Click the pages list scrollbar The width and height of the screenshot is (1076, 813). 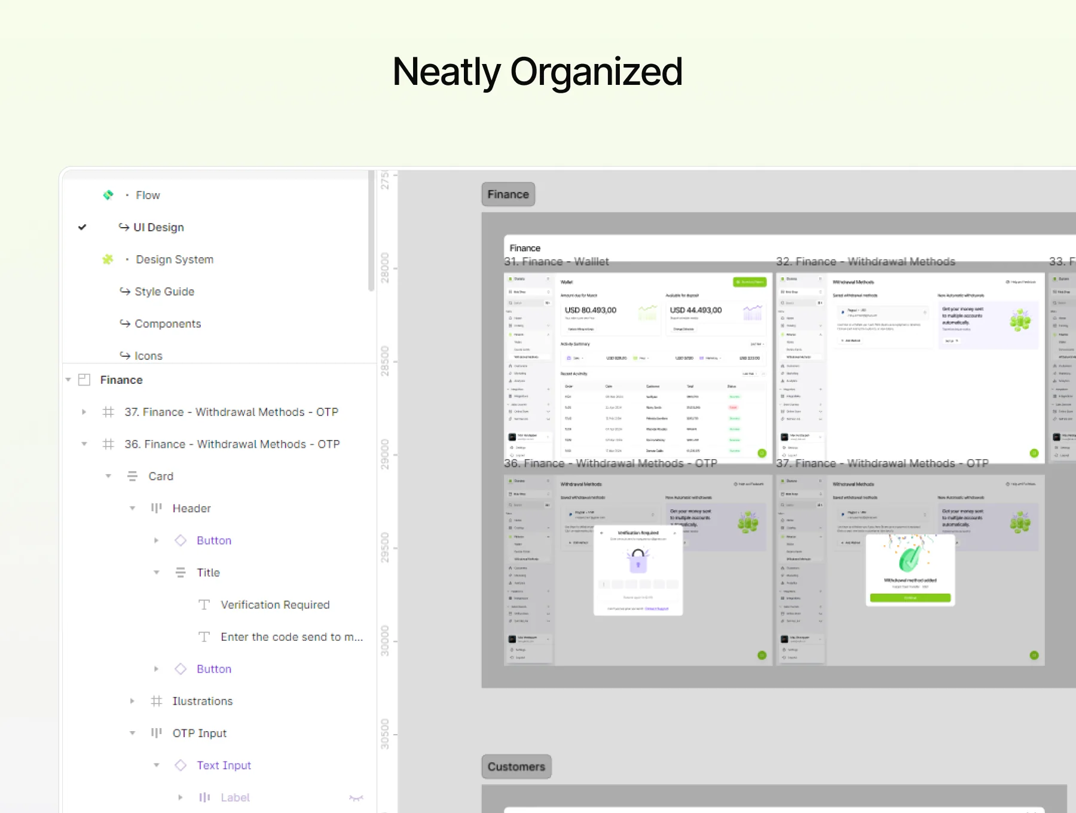[371, 230]
